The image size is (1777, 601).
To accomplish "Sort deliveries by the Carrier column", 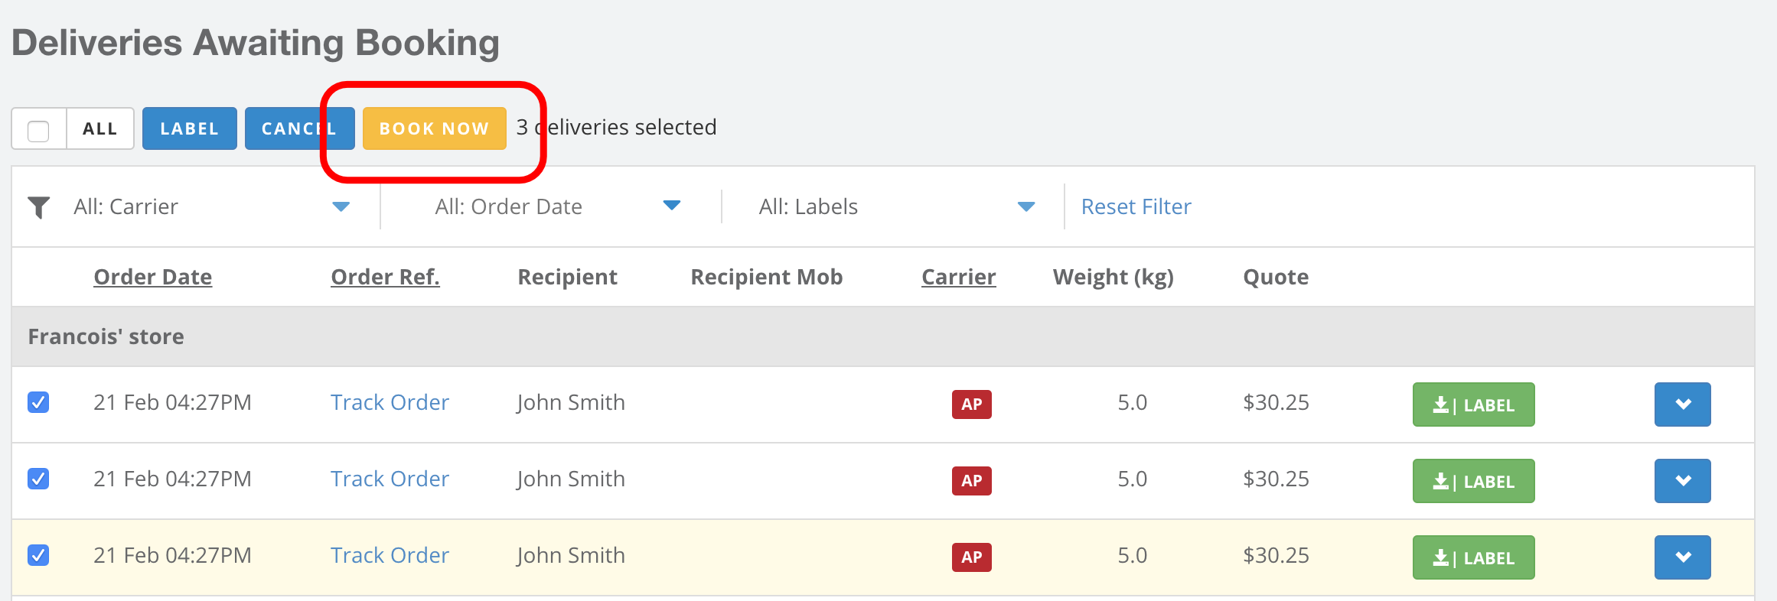I will click(x=958, y=277).
